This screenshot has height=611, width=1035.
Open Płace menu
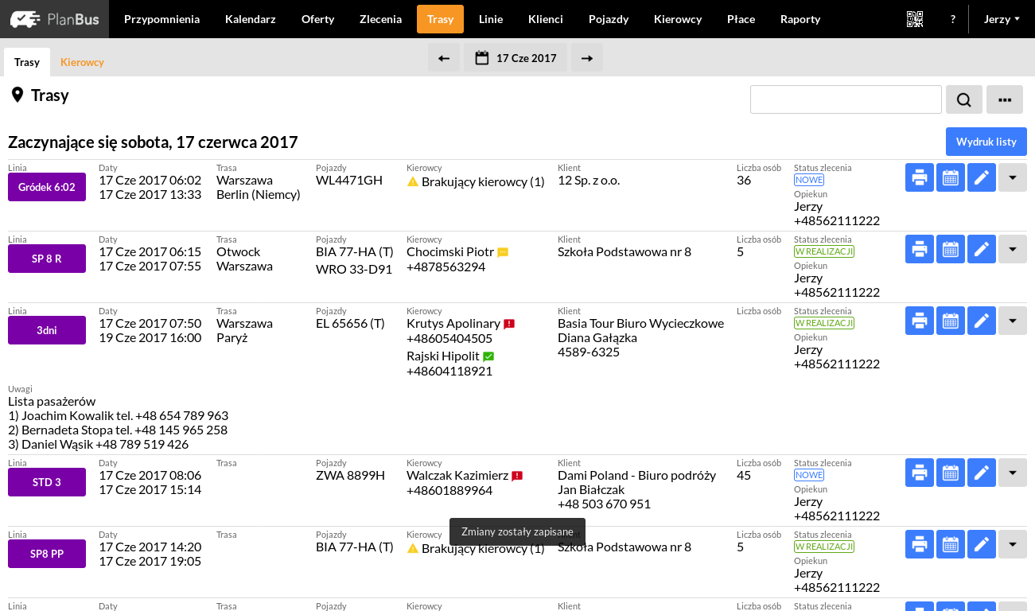click(741, 19)
